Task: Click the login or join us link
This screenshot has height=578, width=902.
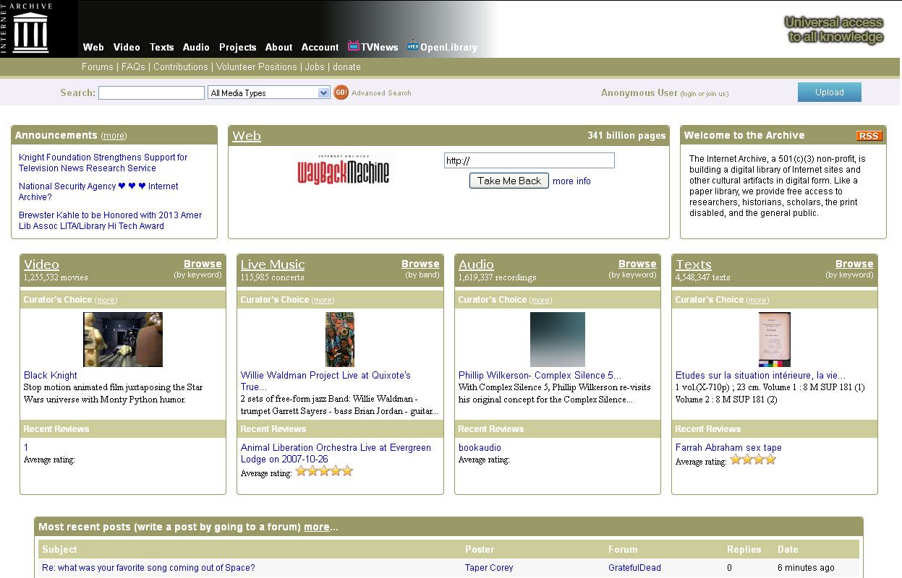Action: pyautogui.click(x=705, y=93)
